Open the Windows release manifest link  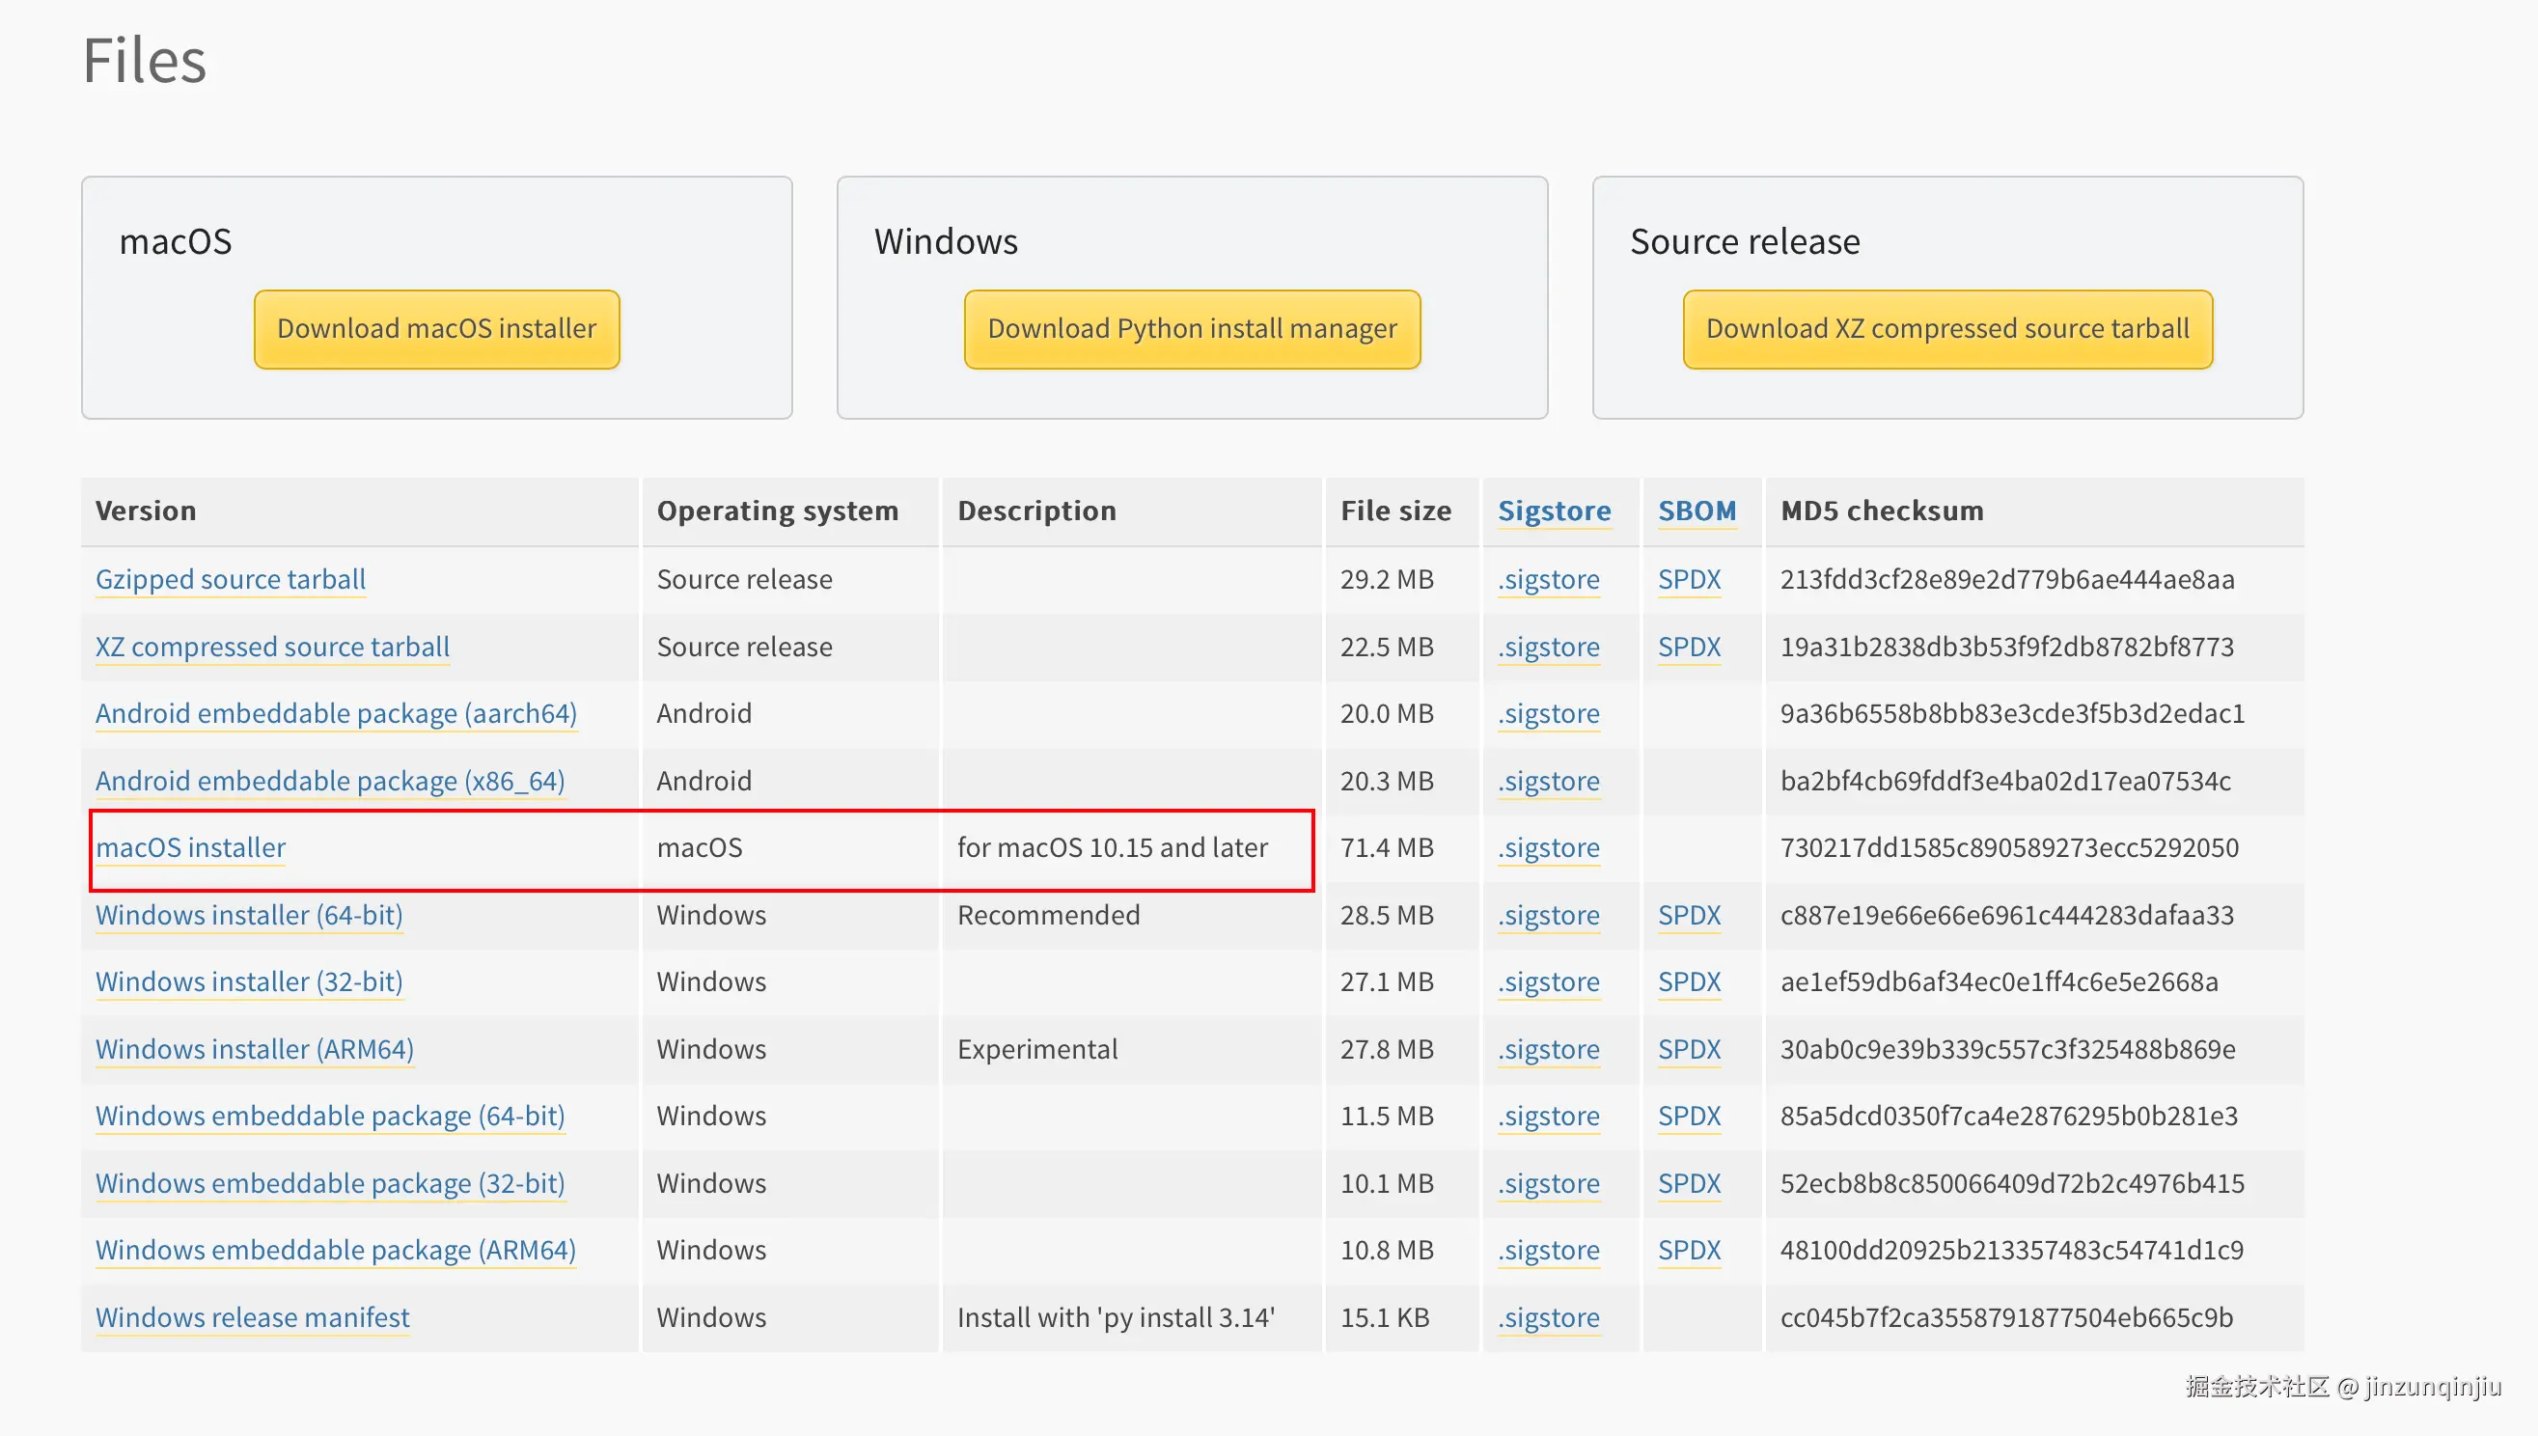pyautogui.click(x=252, y=1316)
